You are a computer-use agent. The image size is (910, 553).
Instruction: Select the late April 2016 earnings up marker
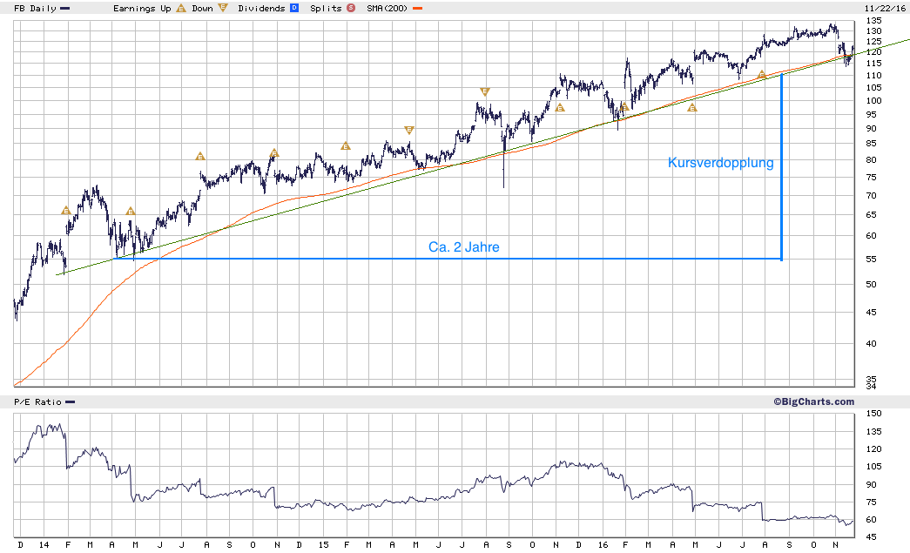pos(691,107)
